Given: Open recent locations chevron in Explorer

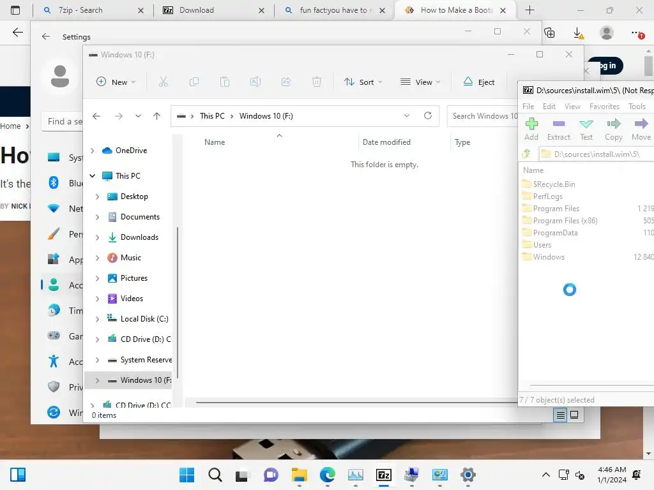Looking at the screenshot, I should tap(138, 116).
